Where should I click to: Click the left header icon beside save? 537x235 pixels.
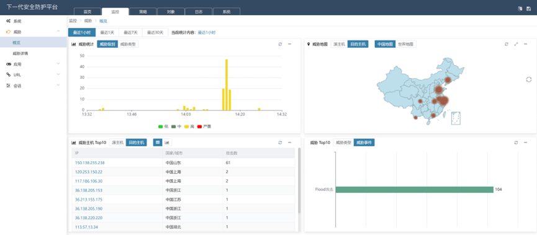click(520, 9)
